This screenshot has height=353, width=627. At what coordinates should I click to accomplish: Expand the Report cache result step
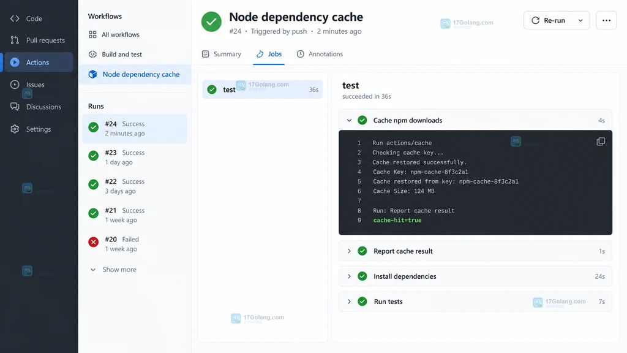349,251
